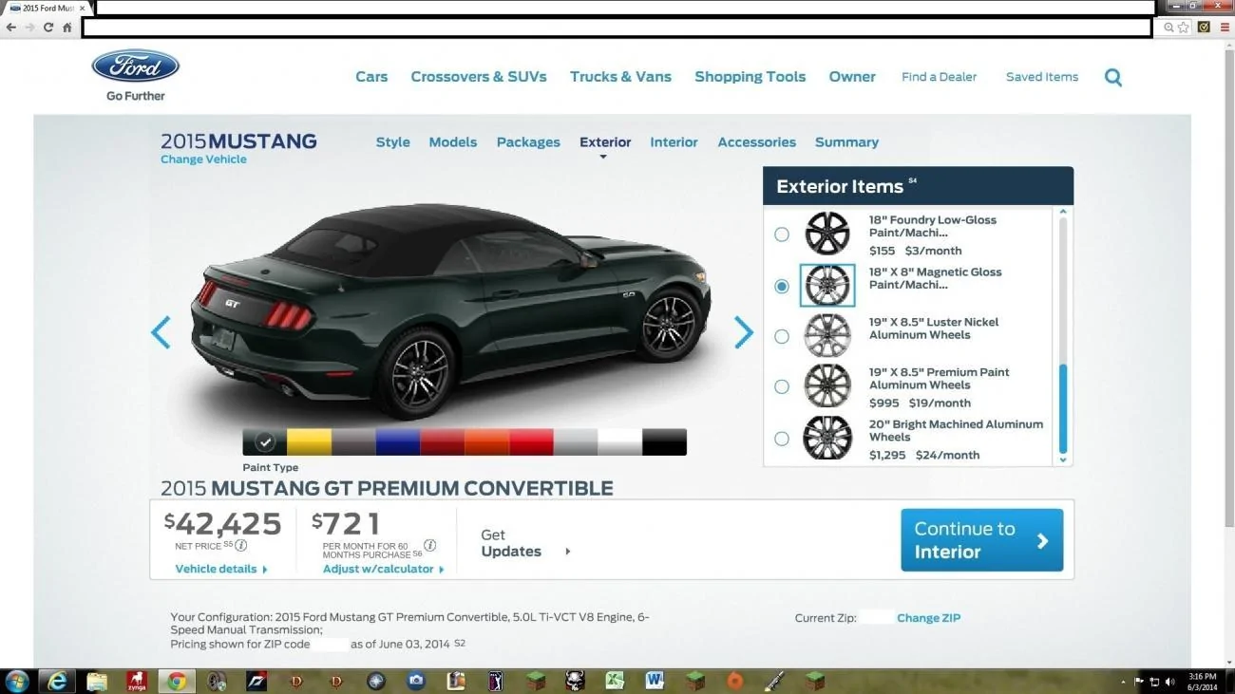This screenshot has width=1235, height=694.
Task: Launch Excel from the taskbar
Action: (x=615, y=681)
